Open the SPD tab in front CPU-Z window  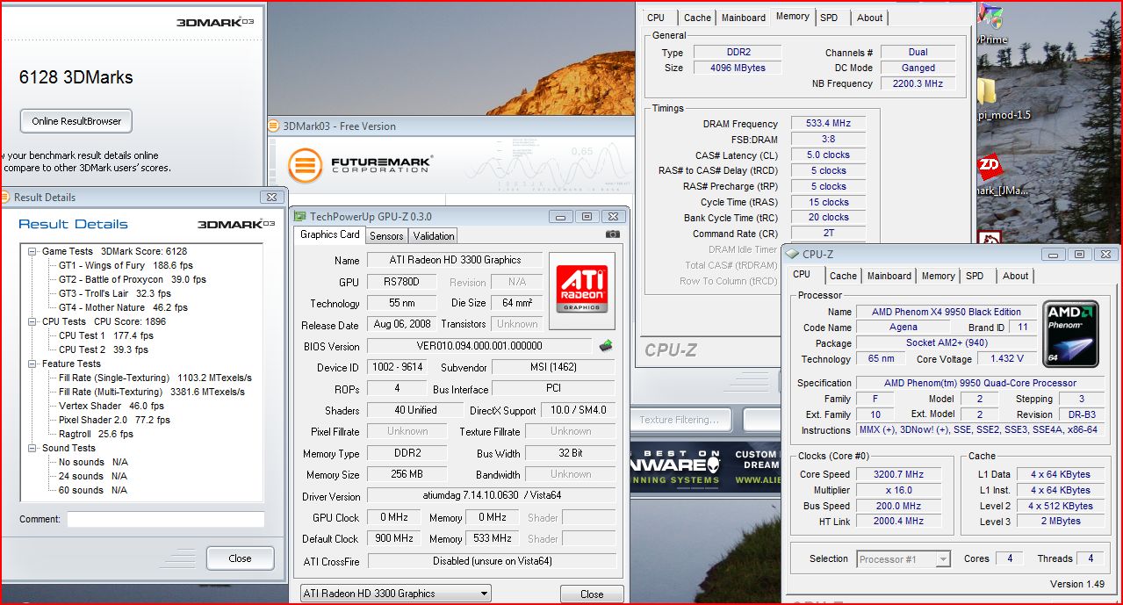(975, 276)
